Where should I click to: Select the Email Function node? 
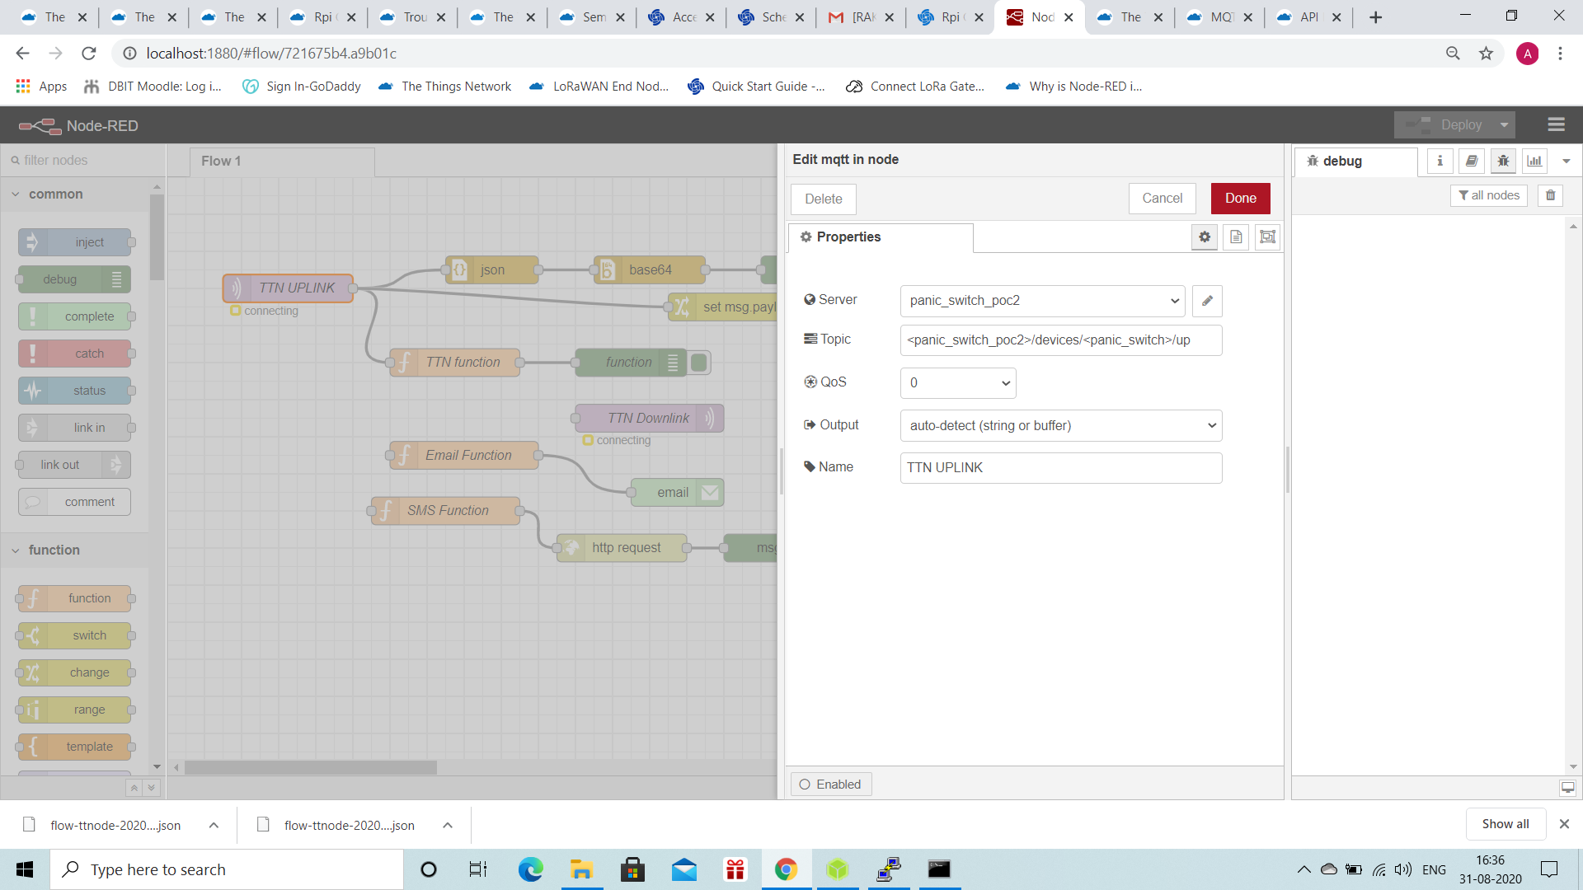tap(463, 456)
